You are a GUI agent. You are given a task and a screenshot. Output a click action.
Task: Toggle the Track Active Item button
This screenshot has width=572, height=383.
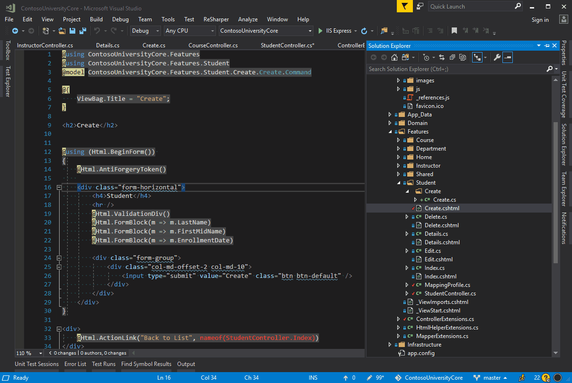(x=477, y=58)
